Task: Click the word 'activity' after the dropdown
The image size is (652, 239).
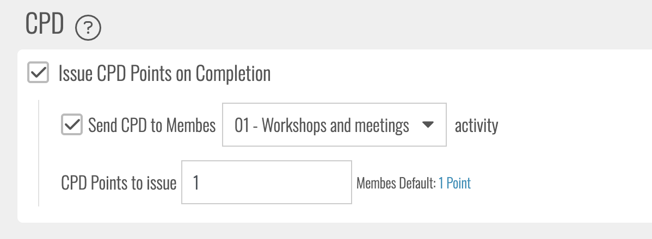Action: [x=476, y=126]
